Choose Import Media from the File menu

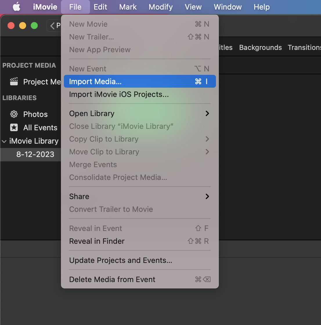[x=95, y=81]
